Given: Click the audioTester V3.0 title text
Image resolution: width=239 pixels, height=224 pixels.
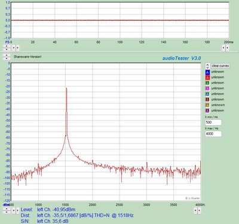Looking at the screenshot, I should tap(182, 58).
